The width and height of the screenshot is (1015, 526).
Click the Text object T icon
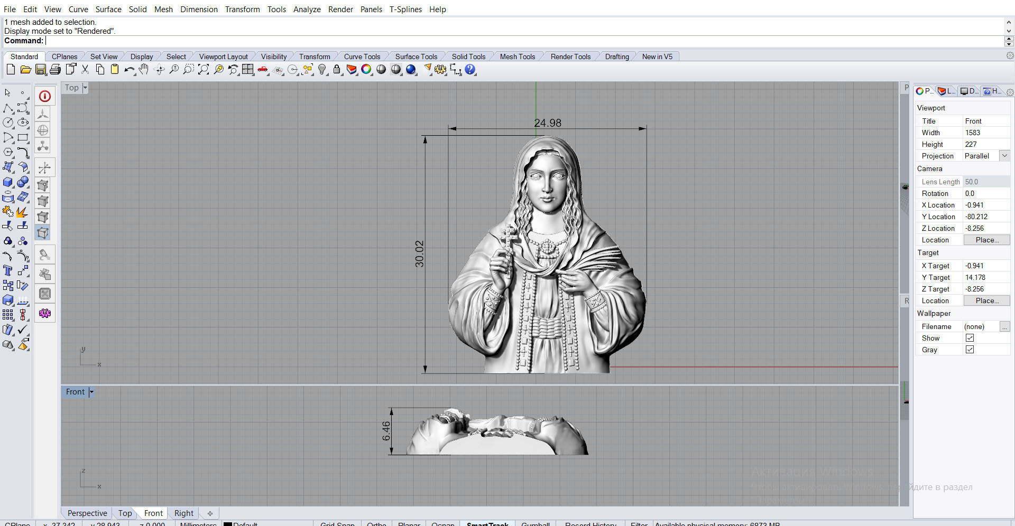pyautogui.click(x=8, y=271)
